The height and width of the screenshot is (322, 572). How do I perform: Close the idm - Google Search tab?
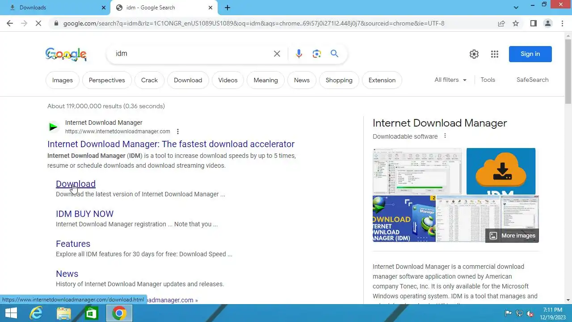(x=210, y=8)
